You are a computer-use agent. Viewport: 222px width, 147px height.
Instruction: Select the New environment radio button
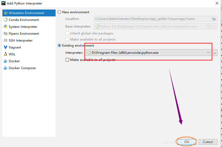(60, 12)
